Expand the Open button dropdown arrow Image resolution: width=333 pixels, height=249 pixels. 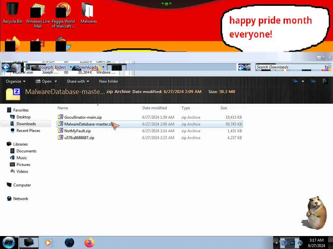point(56,81)
